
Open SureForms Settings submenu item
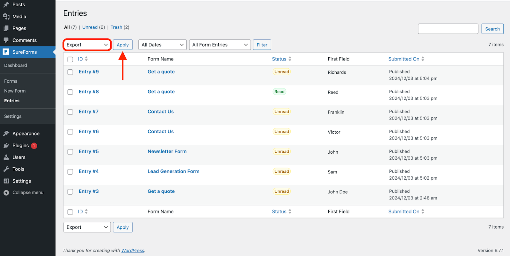point(13,116)
